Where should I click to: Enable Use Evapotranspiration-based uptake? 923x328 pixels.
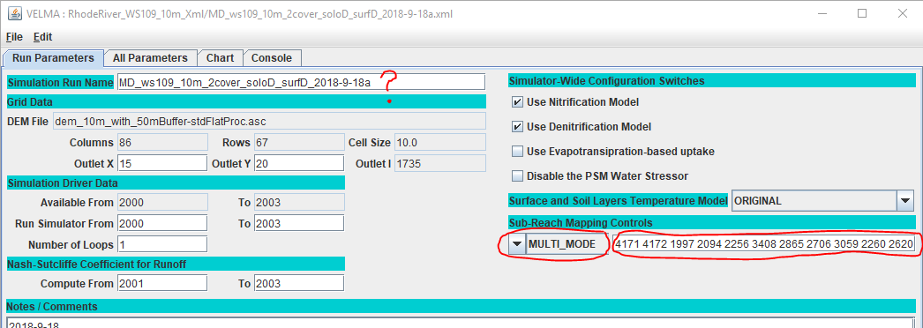[x=517, y=151]
